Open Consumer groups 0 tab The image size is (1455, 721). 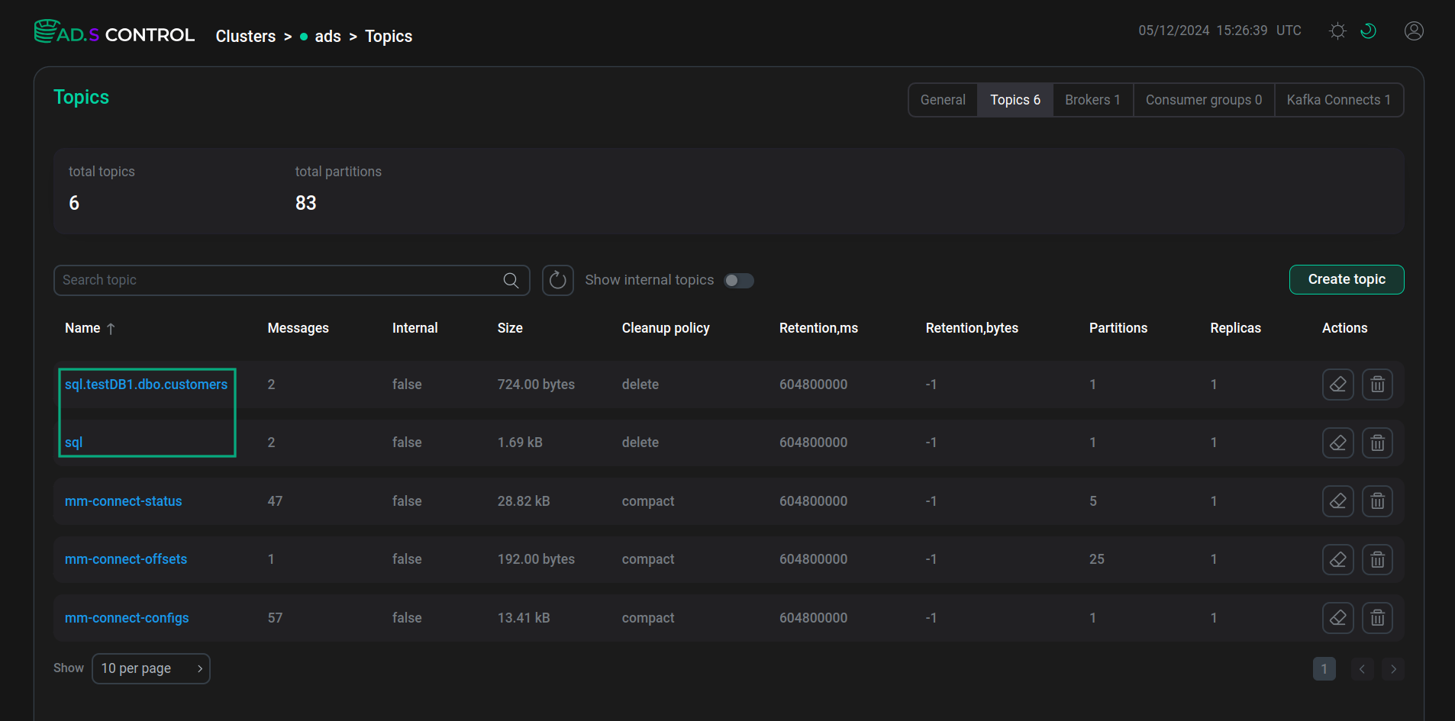click(x=1204, y=100)
